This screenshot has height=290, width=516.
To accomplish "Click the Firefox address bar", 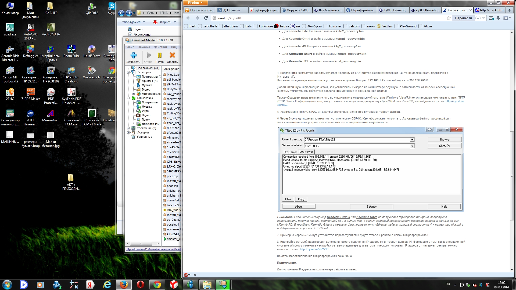I will 322,18.
